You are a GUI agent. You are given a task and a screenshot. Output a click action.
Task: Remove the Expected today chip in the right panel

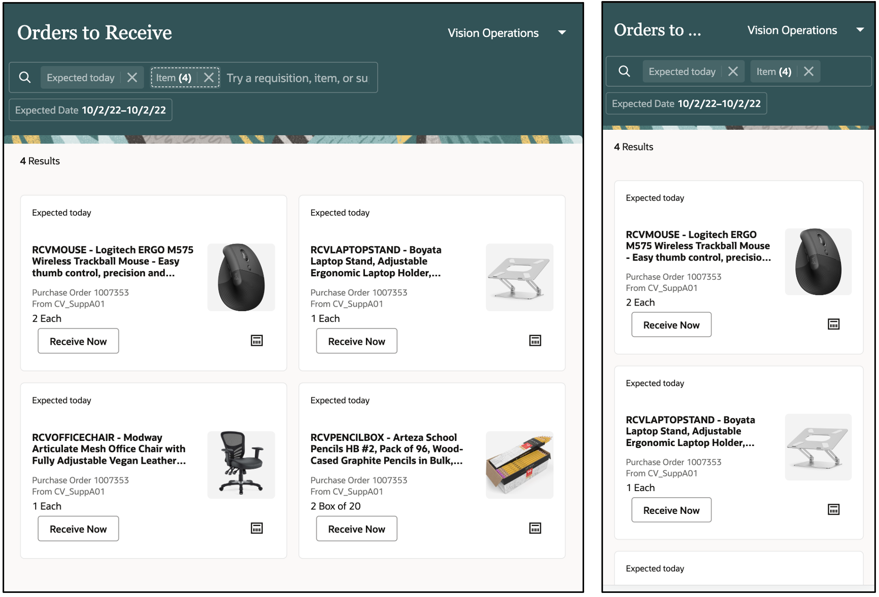[x=733, y=71]
